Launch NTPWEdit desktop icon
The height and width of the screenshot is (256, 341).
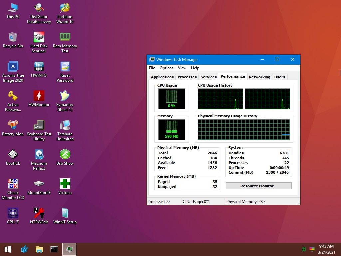coord(39,216)
